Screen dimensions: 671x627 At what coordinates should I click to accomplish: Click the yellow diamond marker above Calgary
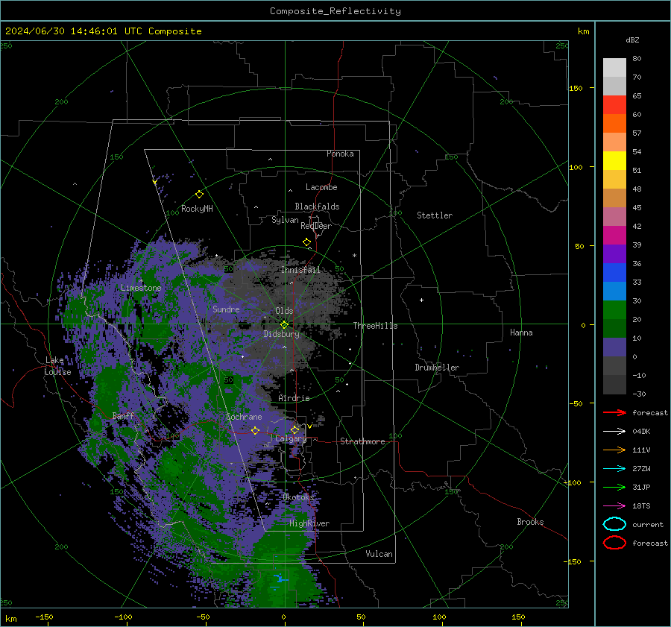294,429
